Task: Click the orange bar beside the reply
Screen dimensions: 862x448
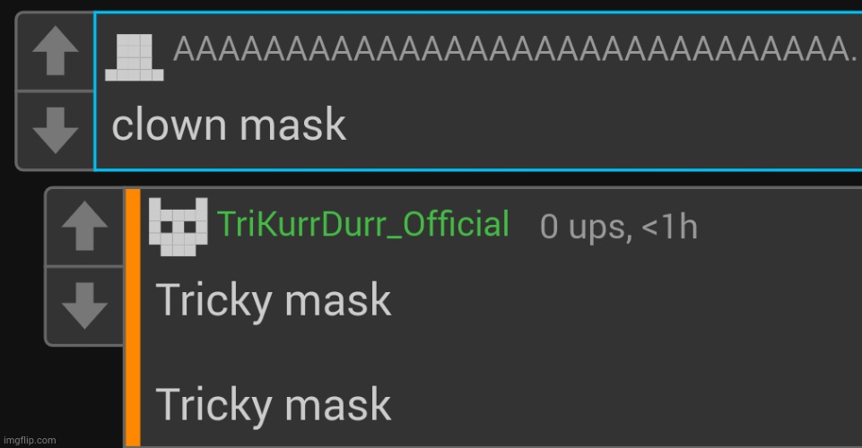Action: pos(133,318)
